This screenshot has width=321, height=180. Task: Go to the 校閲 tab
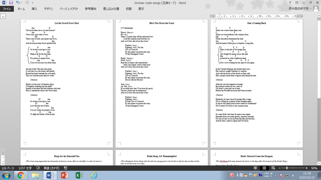[x=129, y=9]
